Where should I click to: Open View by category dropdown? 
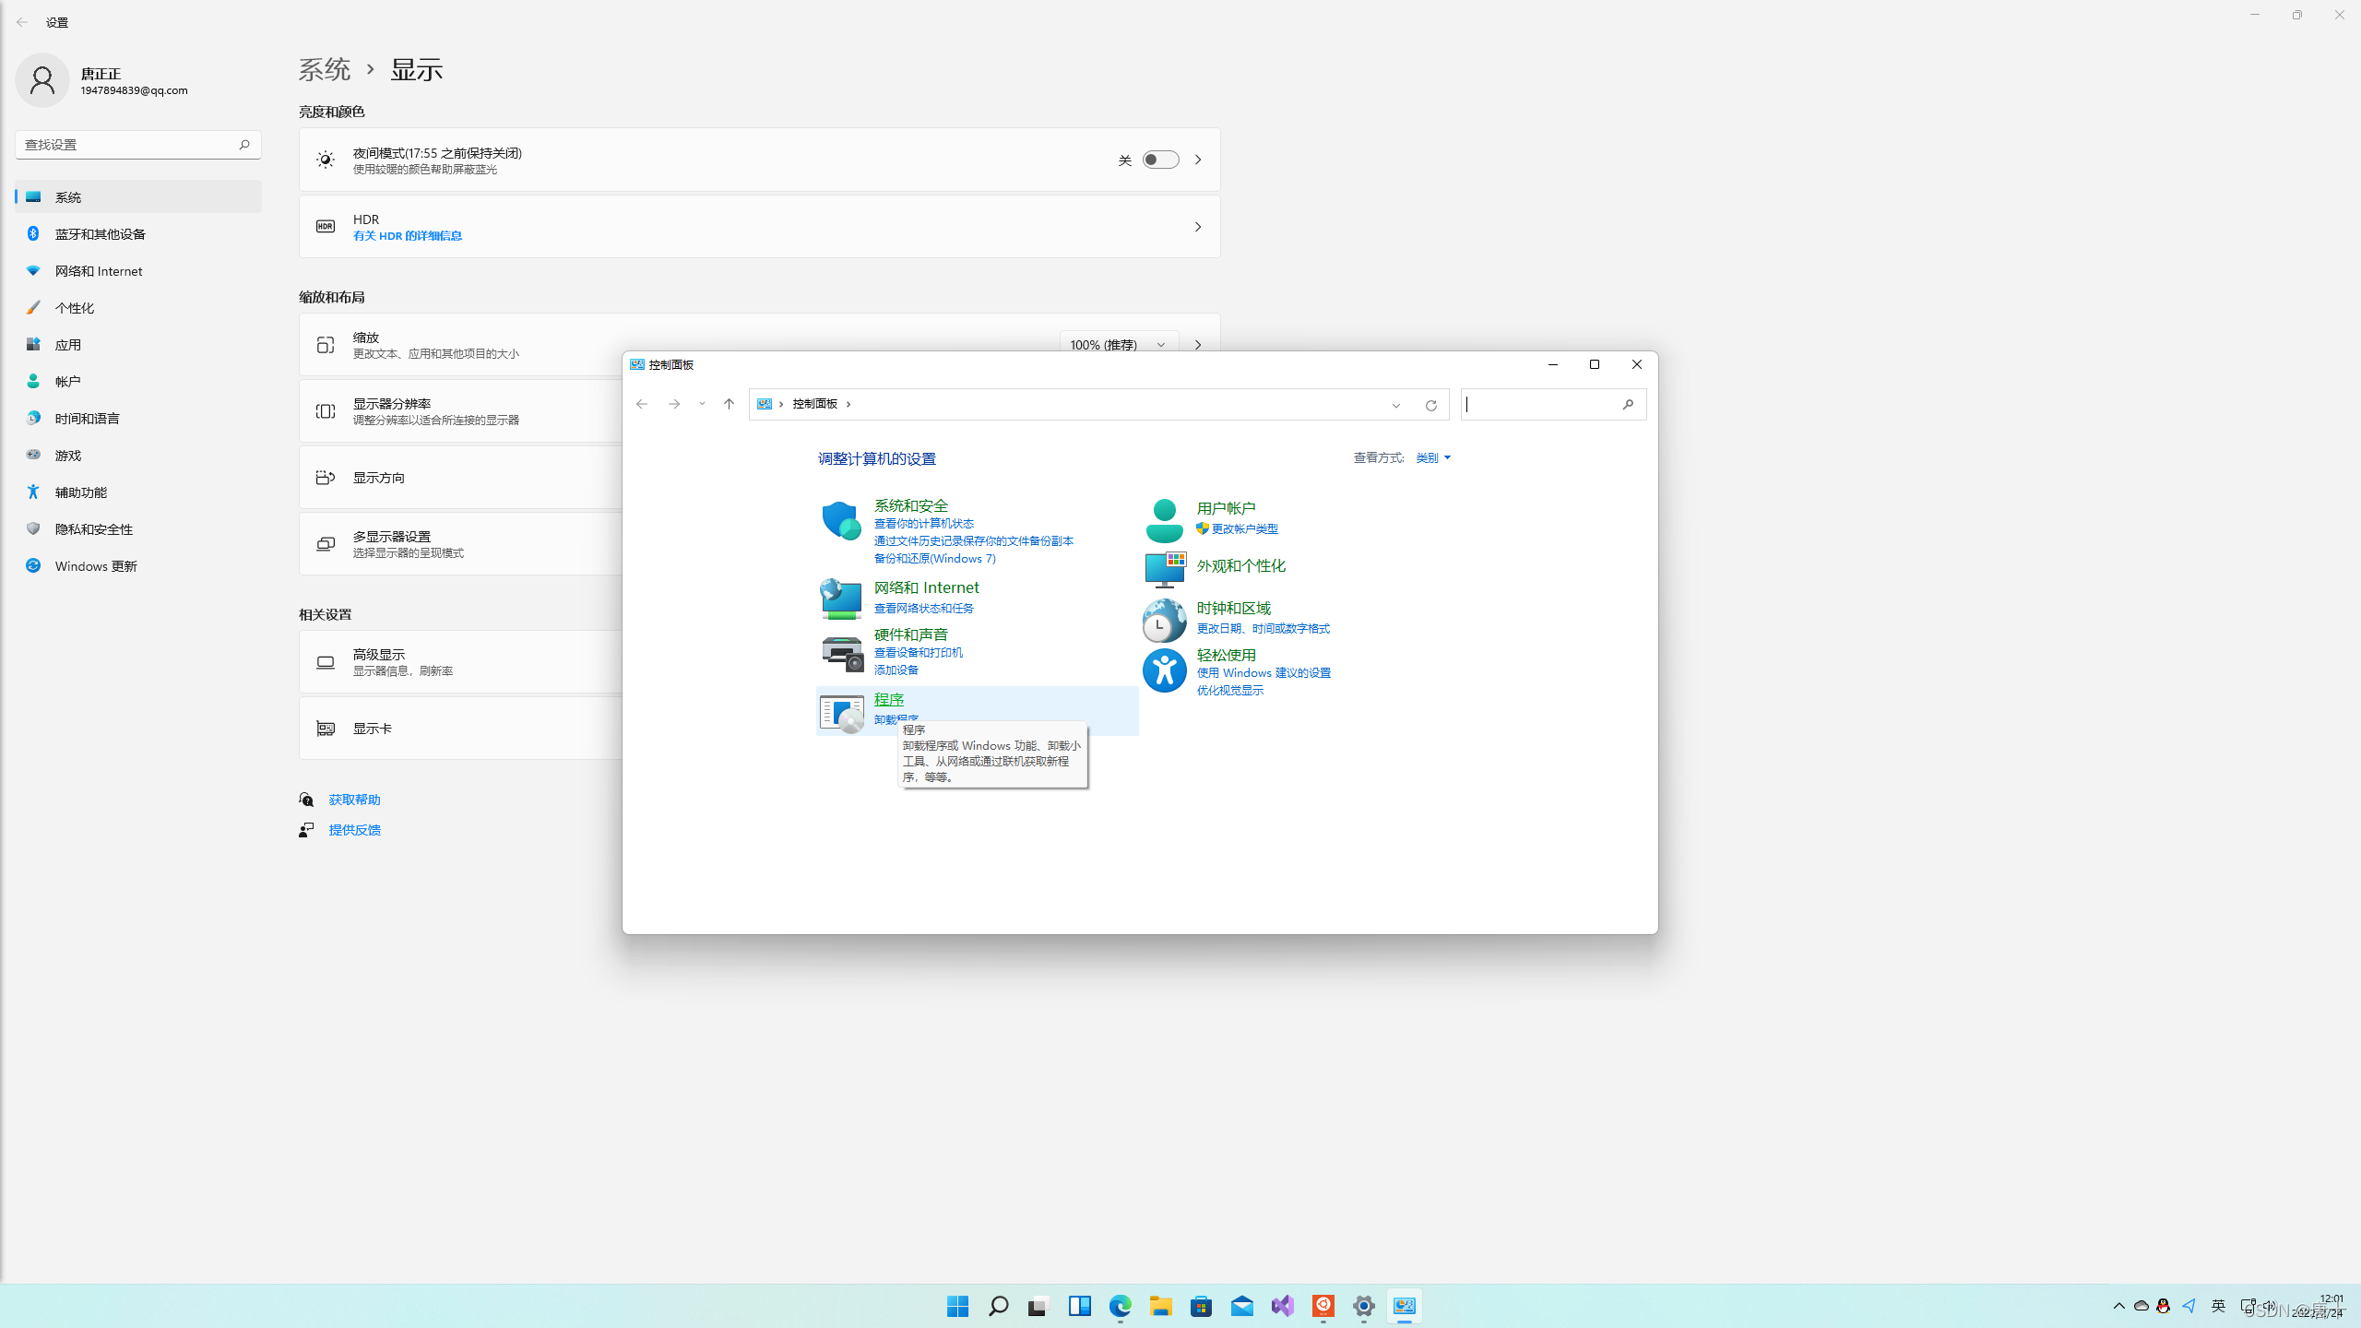pyautogui.click(x=1433, y=457)
